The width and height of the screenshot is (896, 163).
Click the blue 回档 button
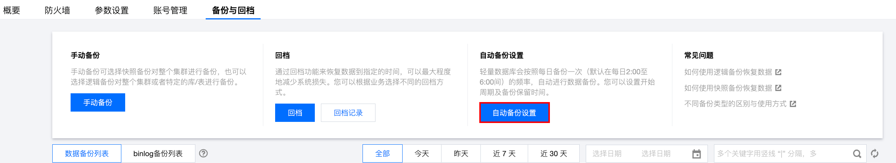(x=295, y=113)
